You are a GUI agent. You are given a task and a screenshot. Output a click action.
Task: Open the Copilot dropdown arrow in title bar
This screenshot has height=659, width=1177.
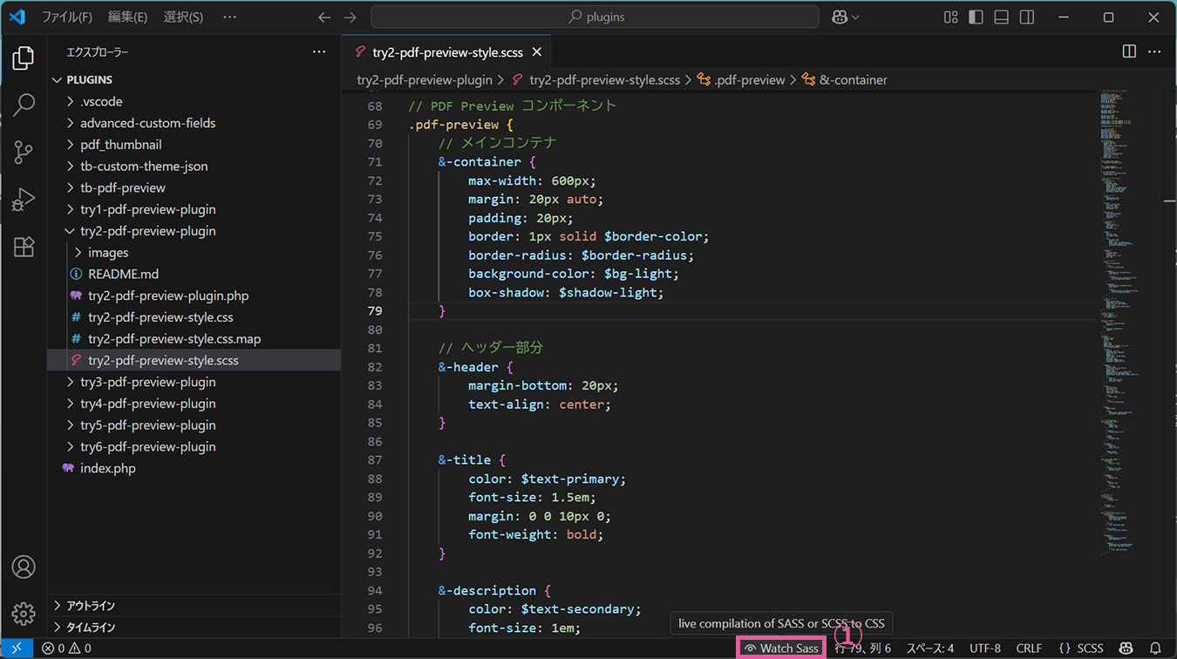click(855, 17)
